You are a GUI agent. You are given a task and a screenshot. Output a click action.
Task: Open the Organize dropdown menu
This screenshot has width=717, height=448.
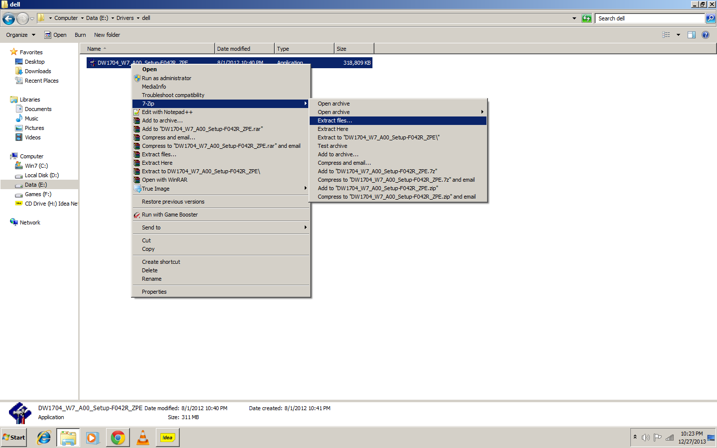coord(20,35)
